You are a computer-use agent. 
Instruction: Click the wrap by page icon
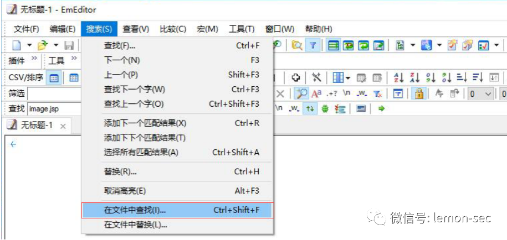378,45
